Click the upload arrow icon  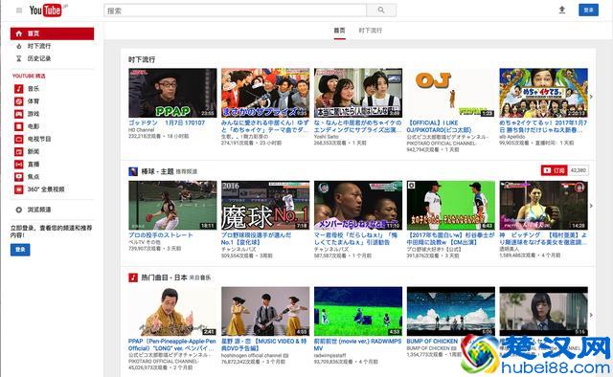562,11
